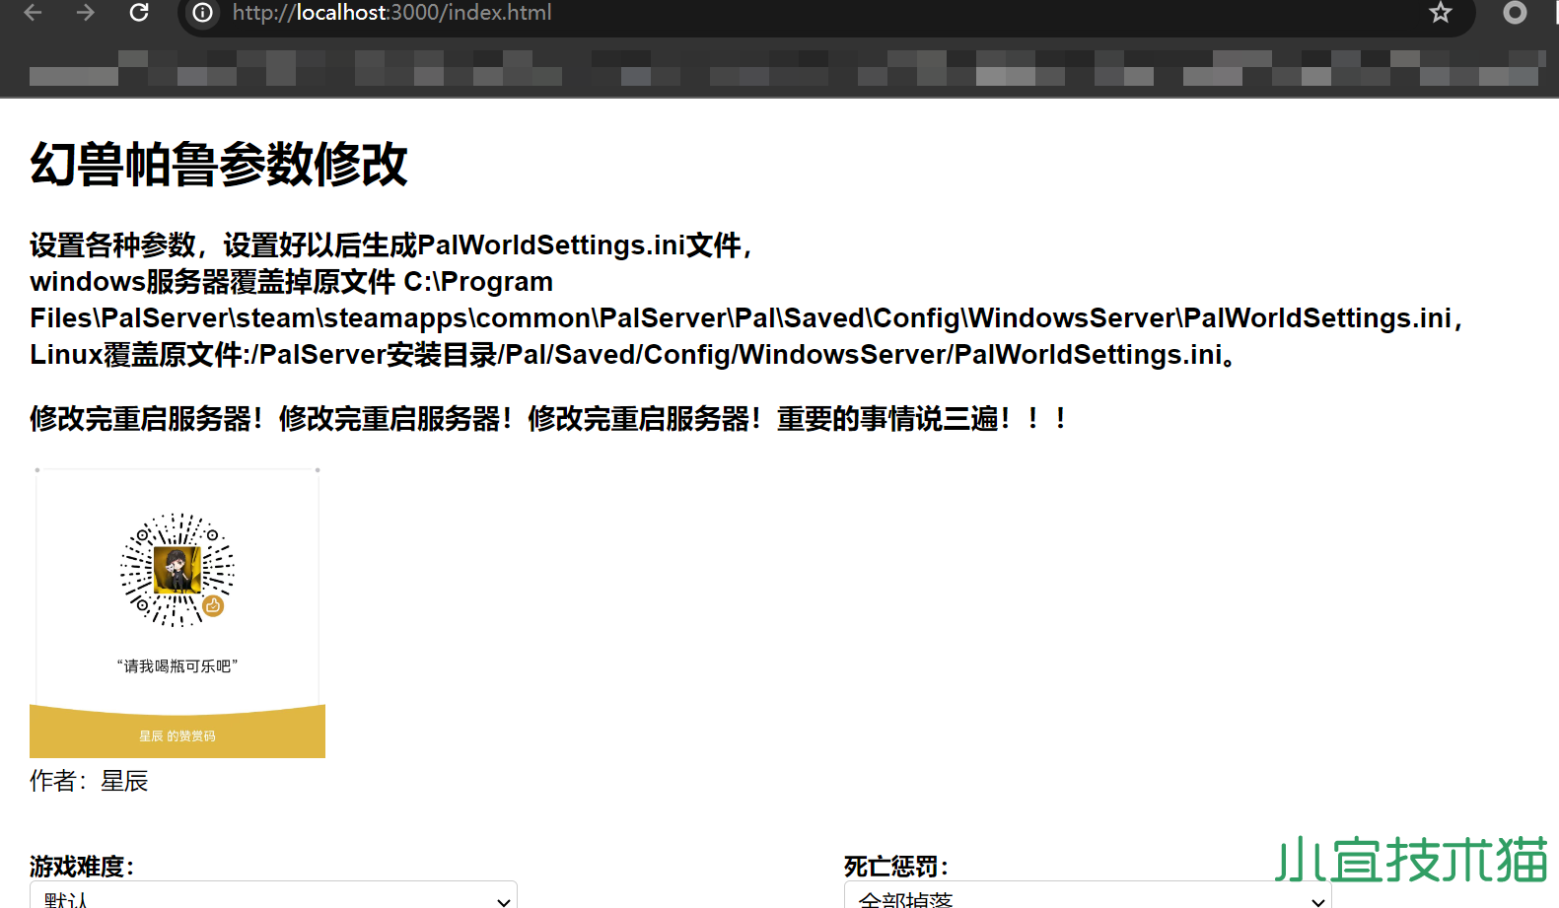Click the 游戏难度 label
The width and height of the screenshot is (1559, 908).
[x=82, y=866]
